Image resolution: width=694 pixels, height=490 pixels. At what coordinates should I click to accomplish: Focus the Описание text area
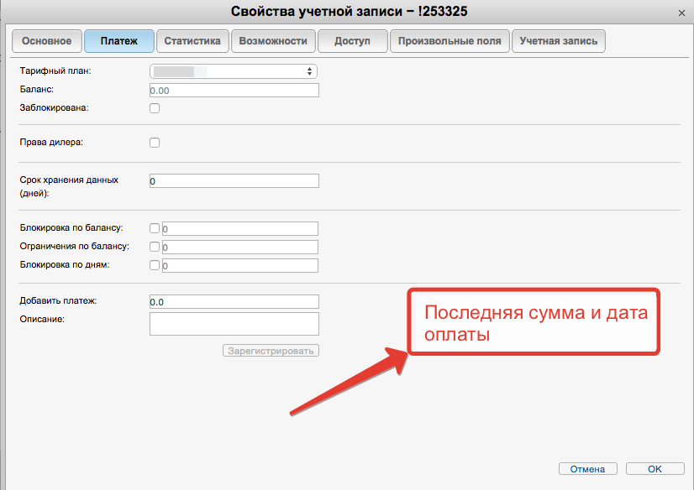234,324
